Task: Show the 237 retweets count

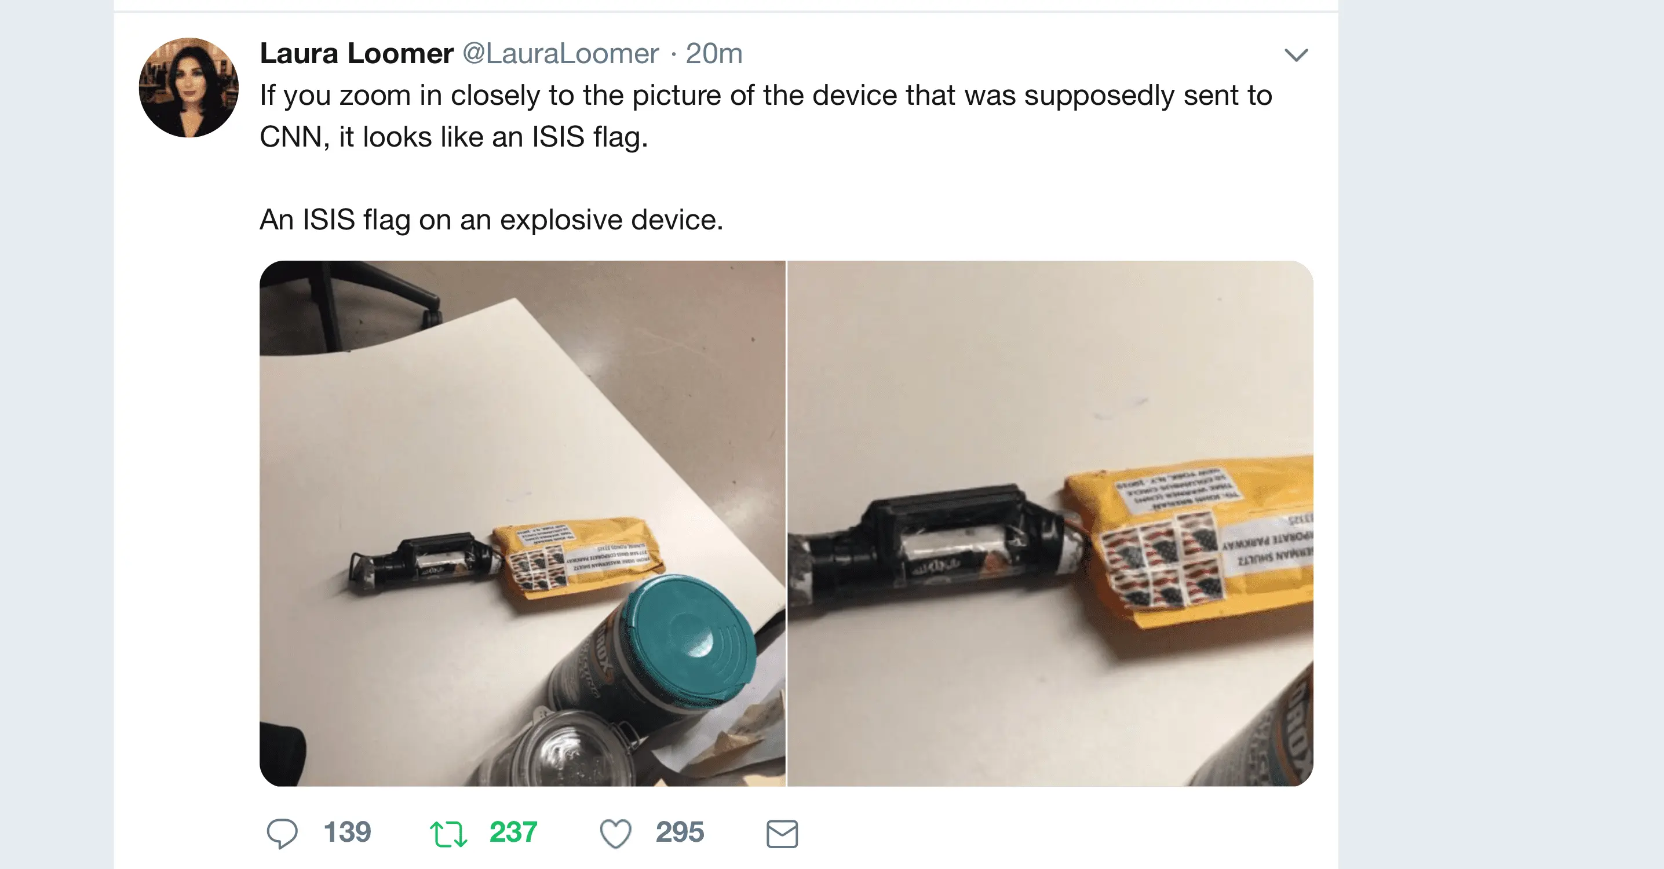Action: (x=513, y=832)
